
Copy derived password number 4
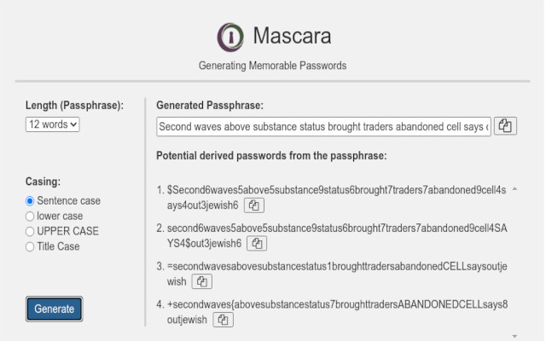click(223, 319)
